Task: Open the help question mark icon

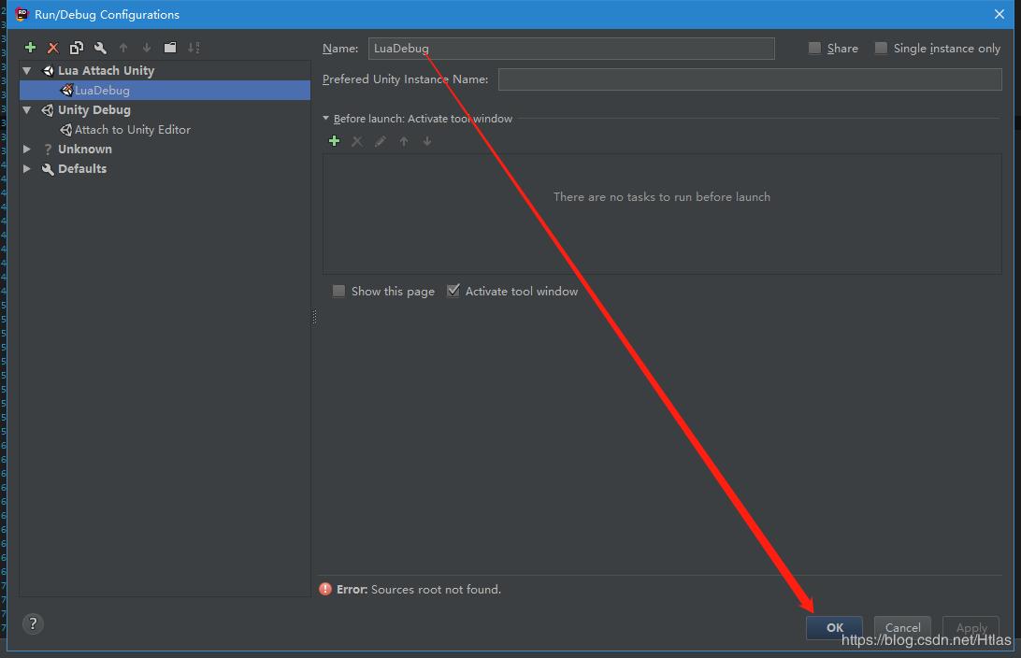Action: coord(32,623)
